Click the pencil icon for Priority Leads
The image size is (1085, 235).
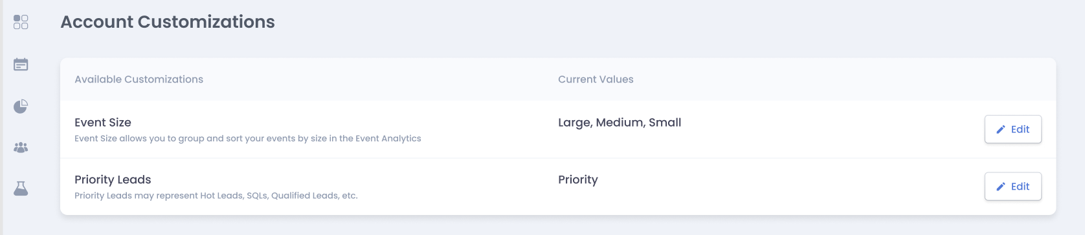coord(1000,187)
